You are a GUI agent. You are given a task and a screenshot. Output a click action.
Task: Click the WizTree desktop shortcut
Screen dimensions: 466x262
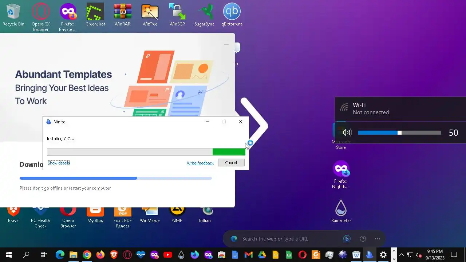pos(150,15)
